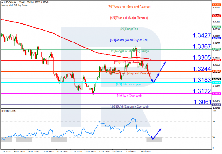222x154 pixels.
Task: Click the 6 Jun 08:00 time label
Action: [20, 152]
